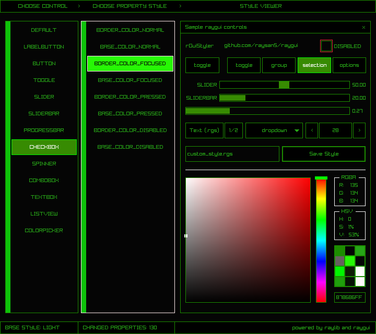The width and height of the screenshot is (376, 334).
Task: Pick the gray swatch in the palette
Action: (339, 260)
